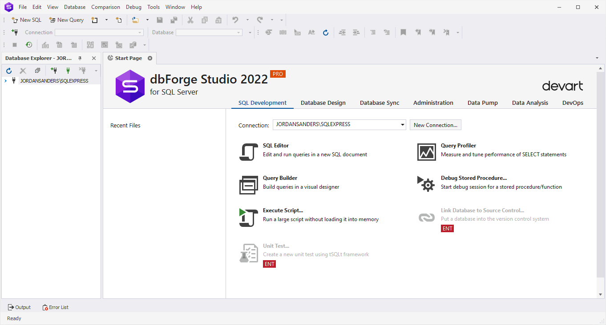Screen dimensions: 606x325
Task: Click the New Connection... button
Action: pyautogui.click(x=436, y=125)
